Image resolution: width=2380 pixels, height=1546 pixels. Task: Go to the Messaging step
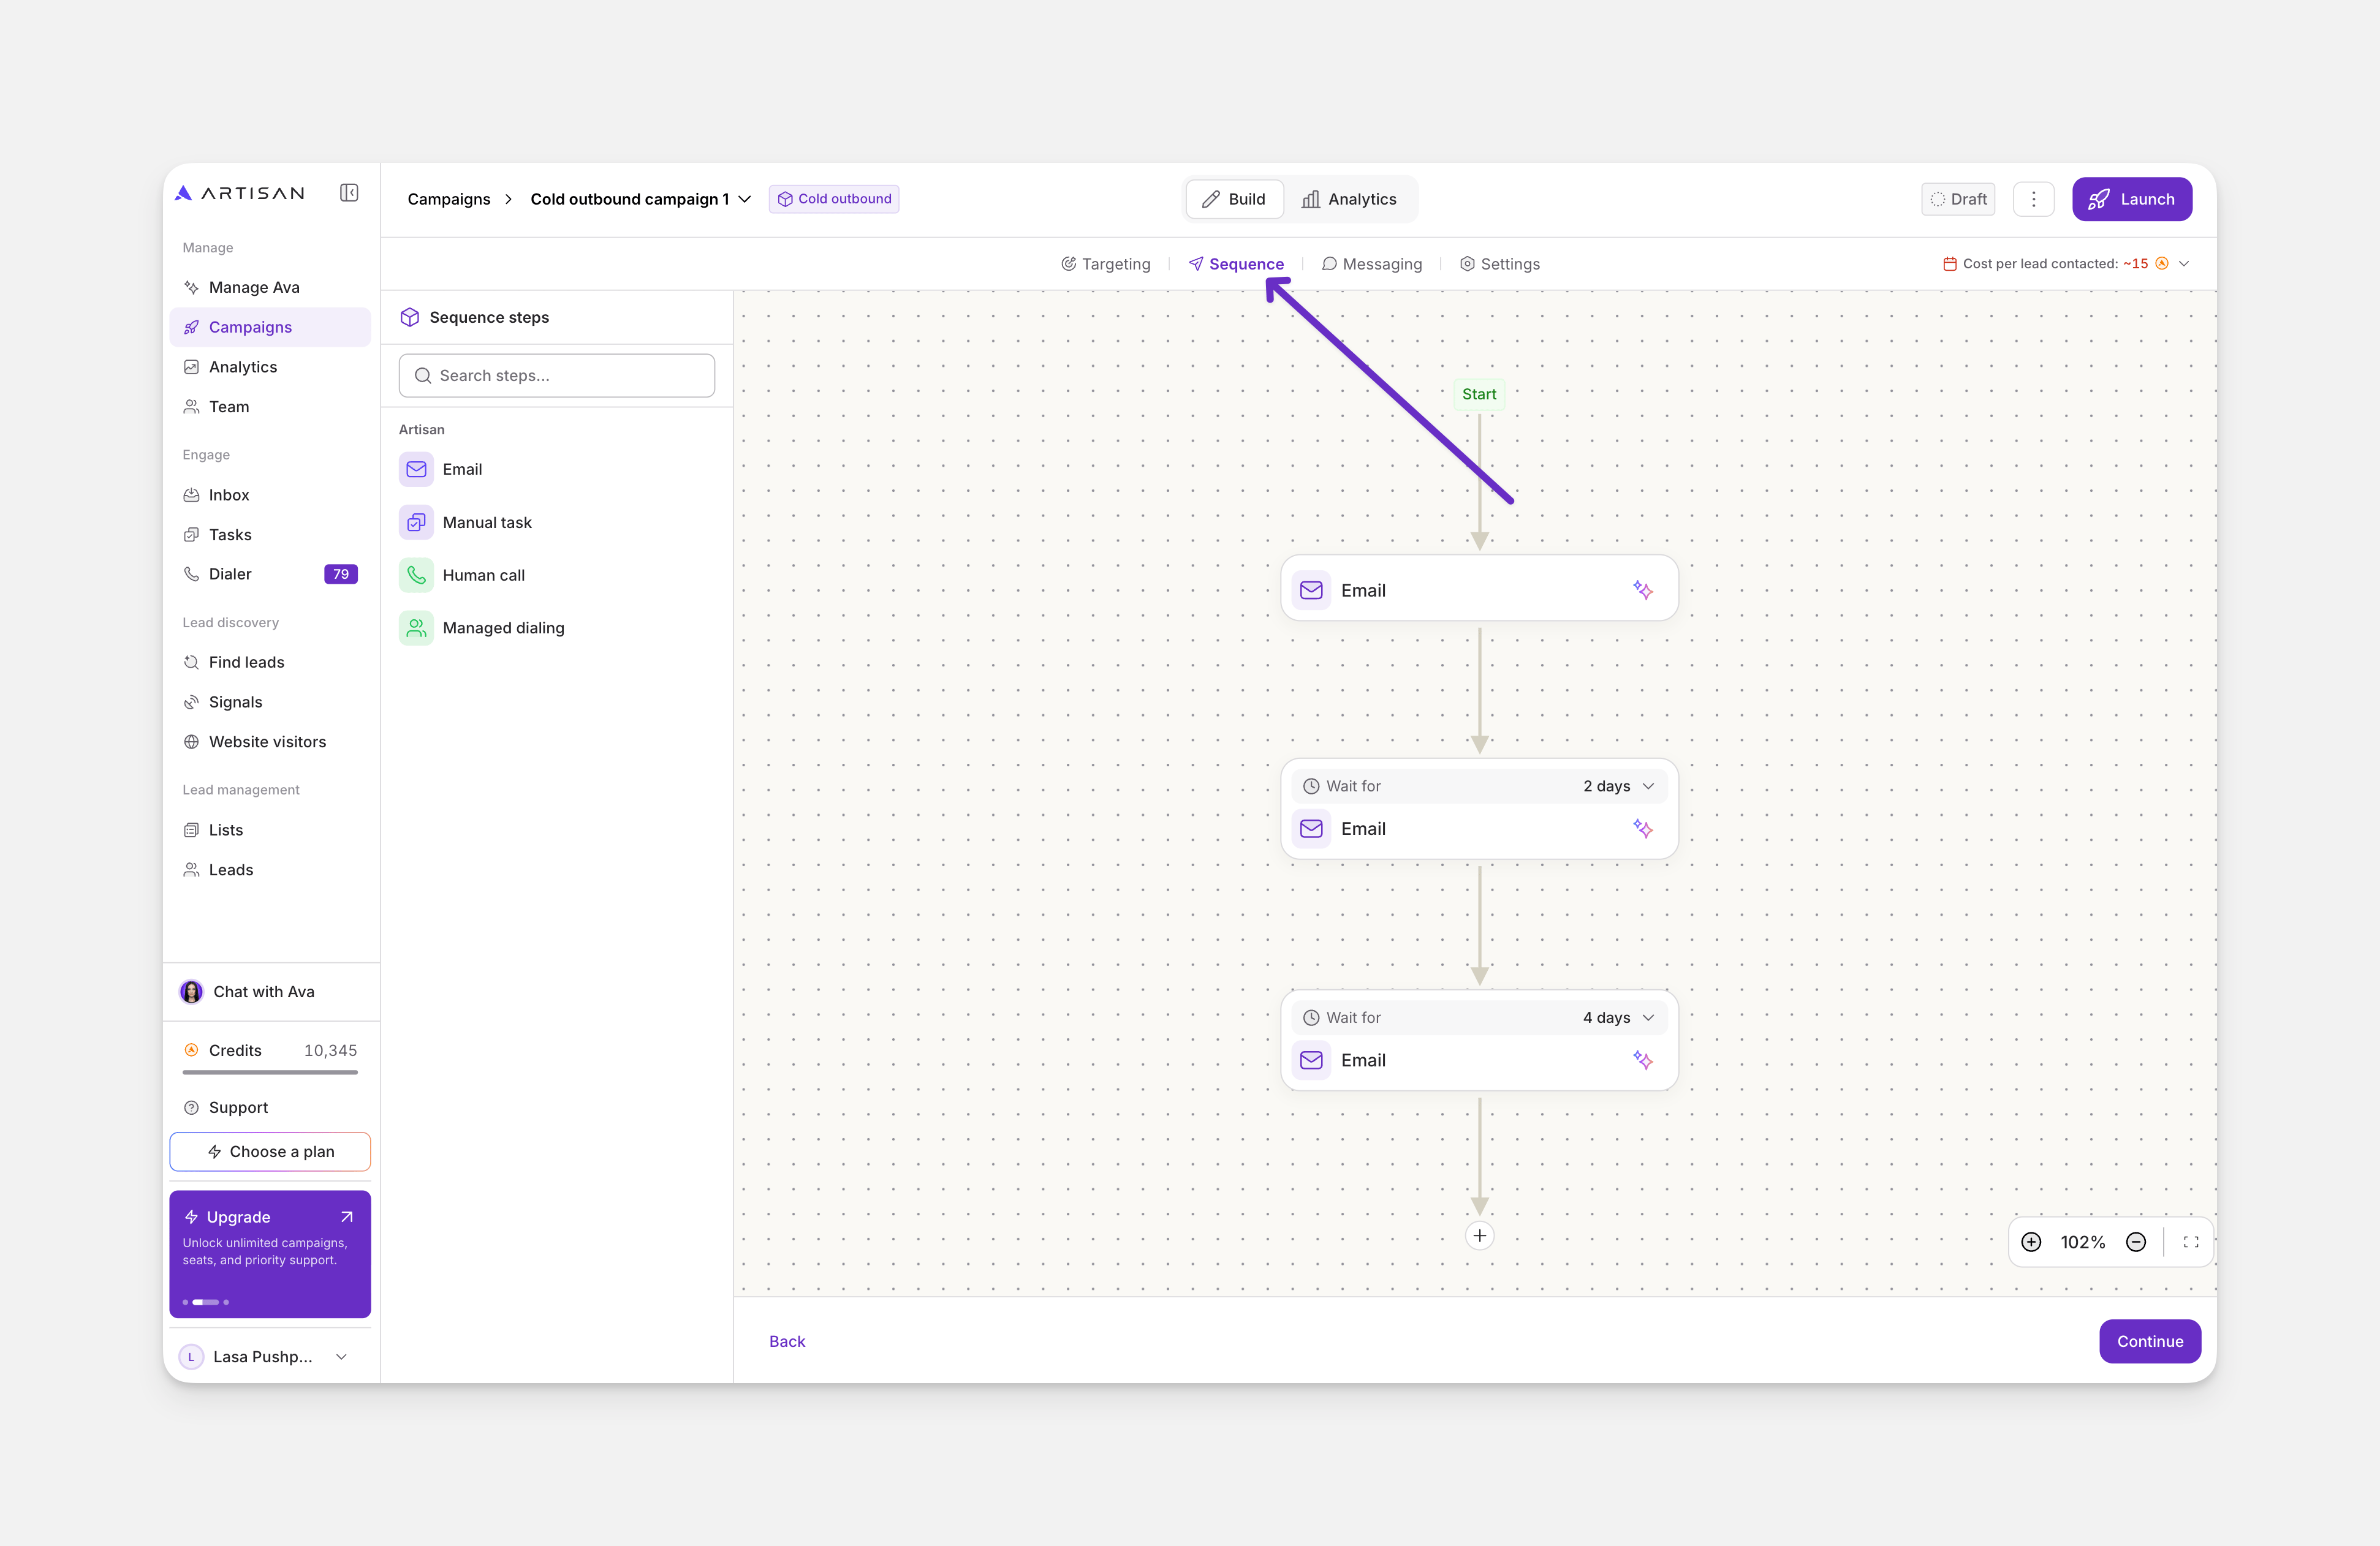click(x=1372, y=264)
